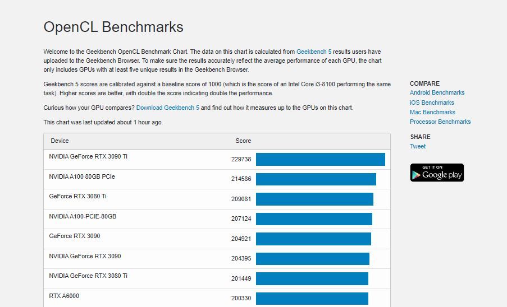Open the Geekbench 5 link
The image size is (507, 307).
click(x=314, y=52)
